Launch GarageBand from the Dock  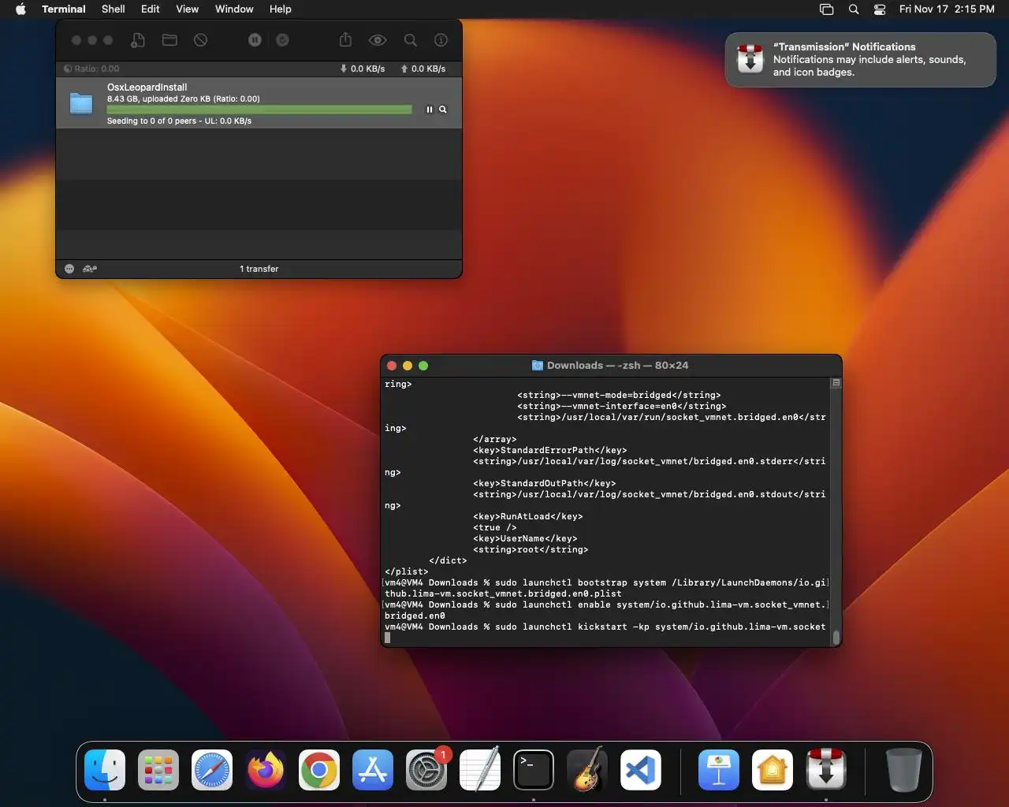pyautogui.click(x=587, y=770)
